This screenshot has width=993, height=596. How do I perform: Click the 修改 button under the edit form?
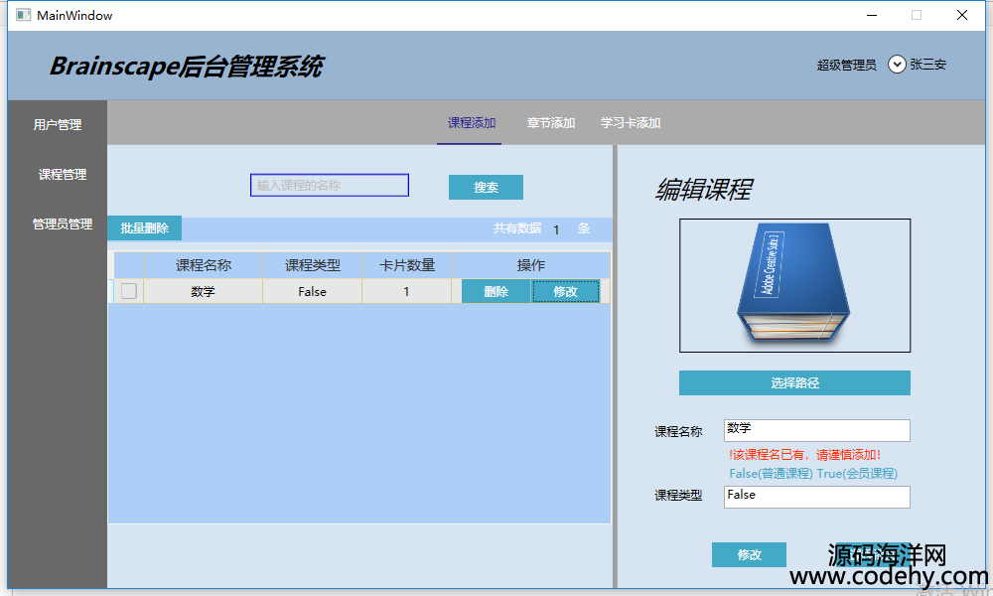coord(749,555)
